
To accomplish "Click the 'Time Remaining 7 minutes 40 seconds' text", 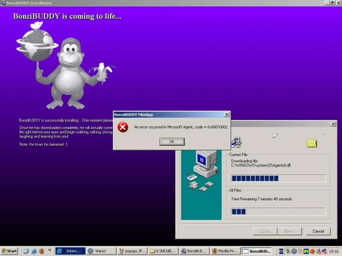I will tap(261, 199).
